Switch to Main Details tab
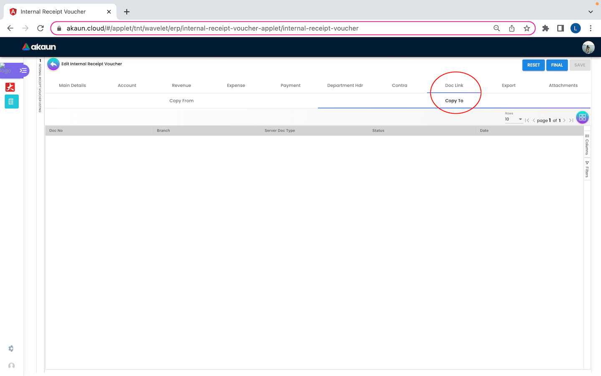The image size is (601, 376). (x=73, y=85)
